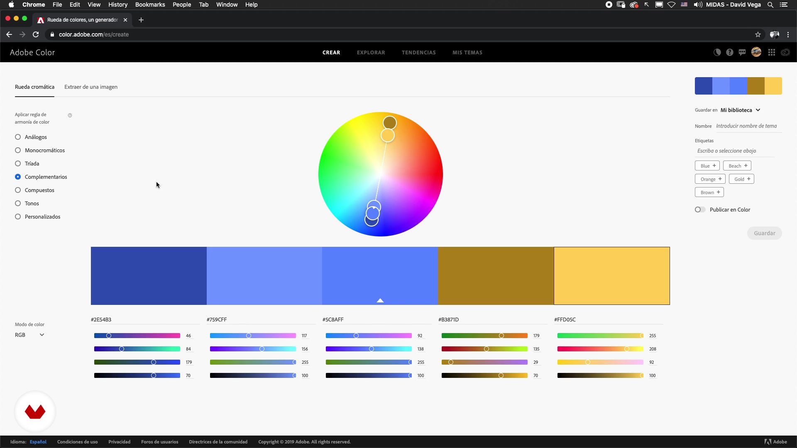
Task: Select the dark blue #2E54B3 swatch
Action: click(149, 276)
